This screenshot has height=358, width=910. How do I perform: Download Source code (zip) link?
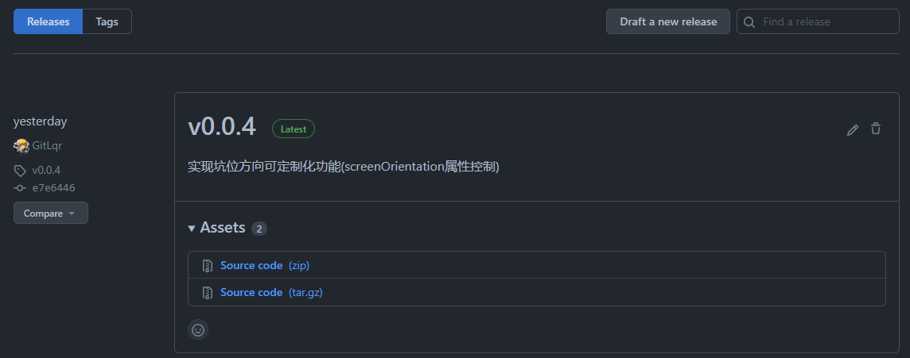click(265, 265)
